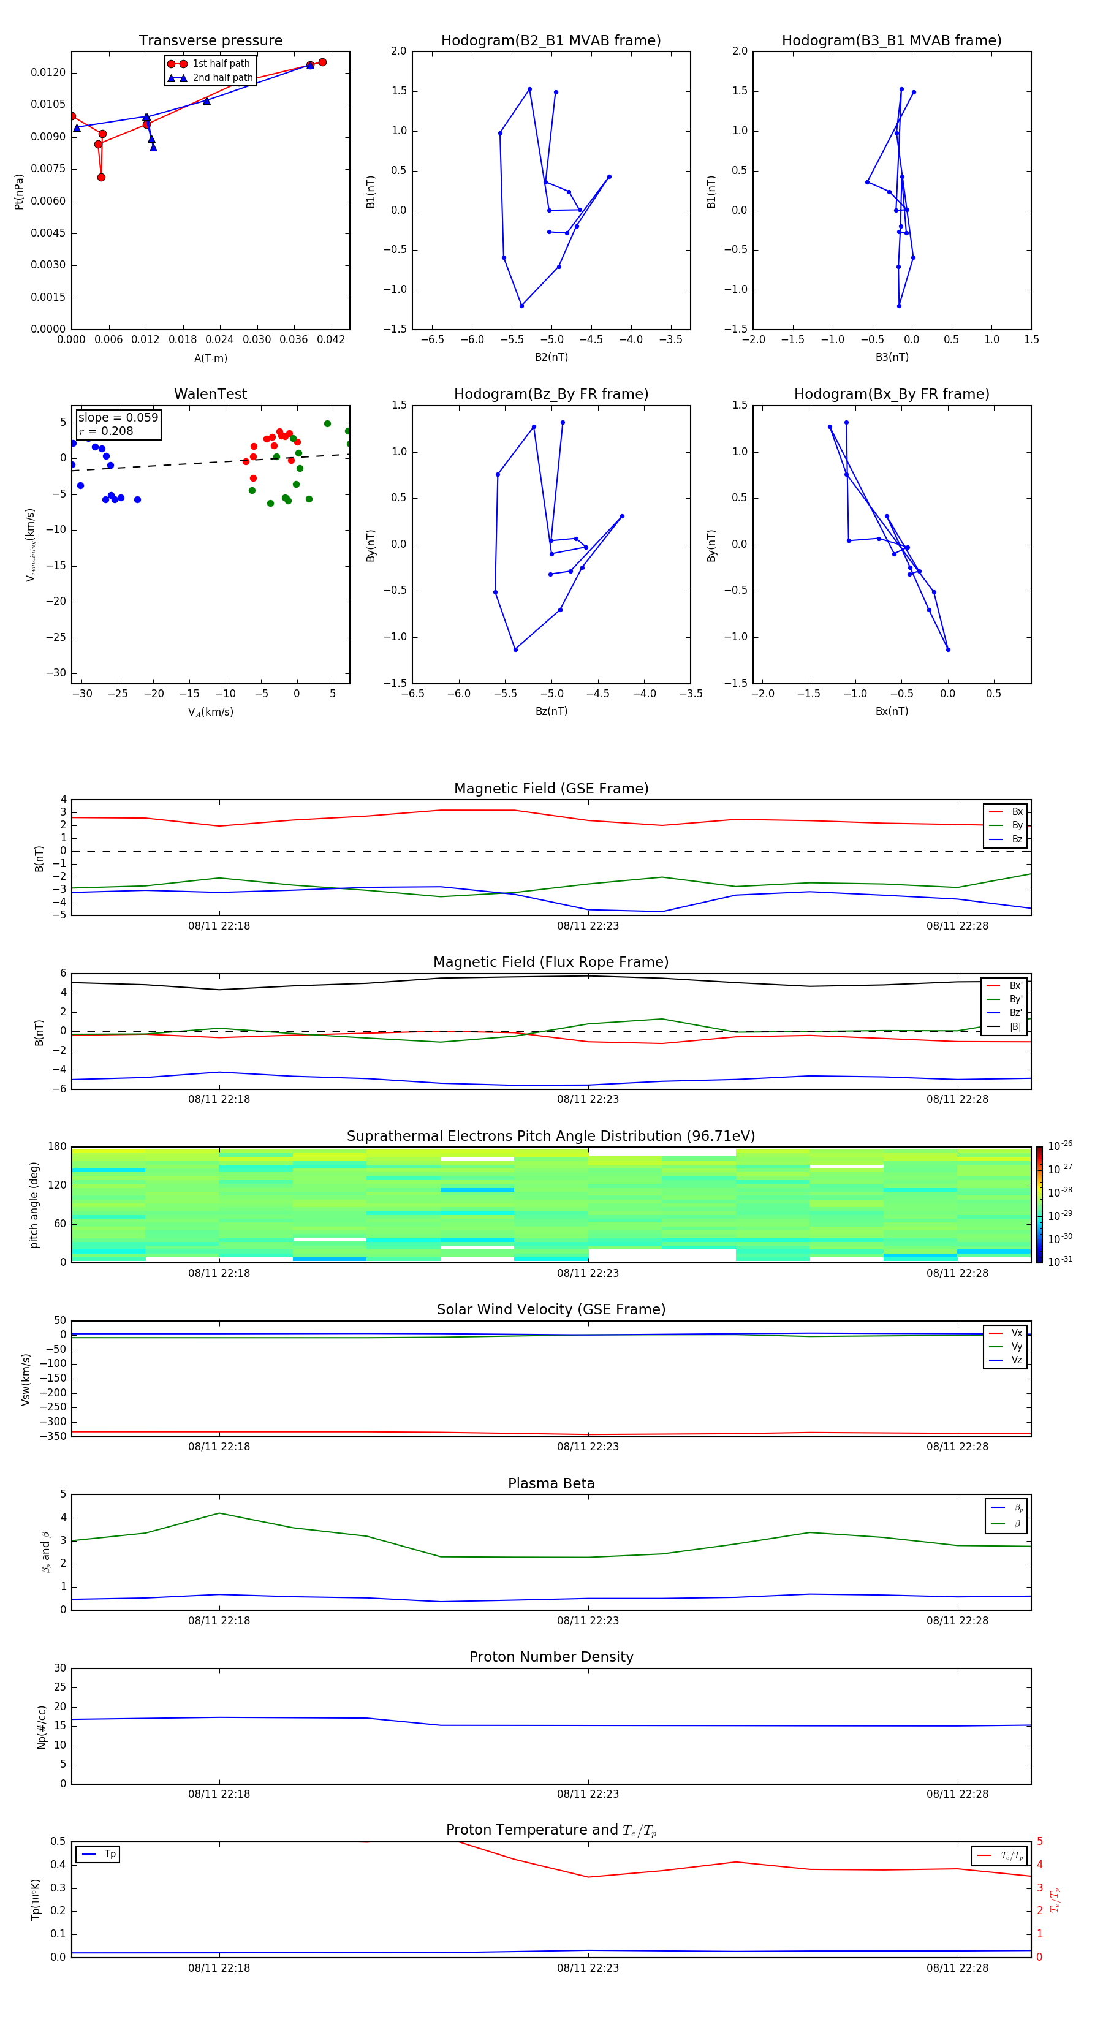Click the 'Bz(nT)' x-axis label
1103x2022 pixels.
point(551,711)
